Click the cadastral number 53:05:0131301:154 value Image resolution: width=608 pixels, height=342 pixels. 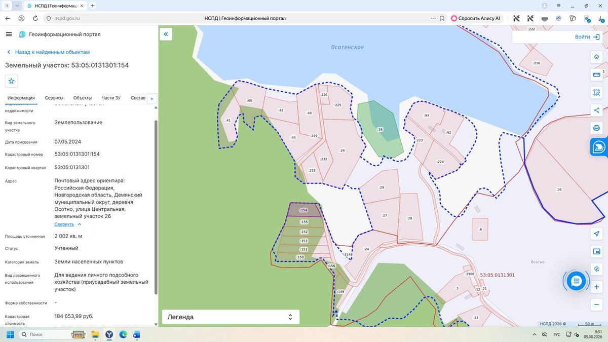pos(77,154)
